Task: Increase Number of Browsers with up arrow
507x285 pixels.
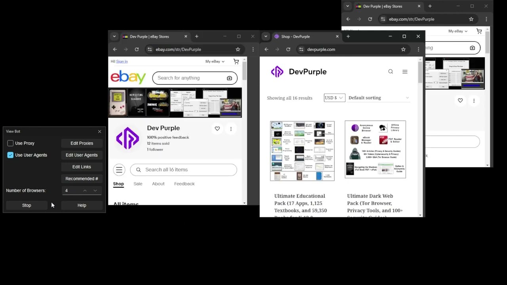Action: click(85, 190)
